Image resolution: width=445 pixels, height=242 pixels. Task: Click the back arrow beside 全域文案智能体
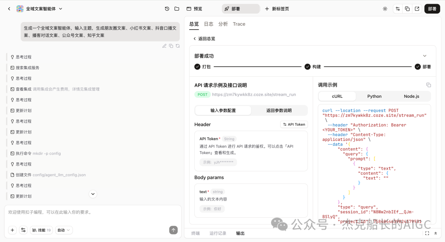pyautogui.click(x=9, y=9)
